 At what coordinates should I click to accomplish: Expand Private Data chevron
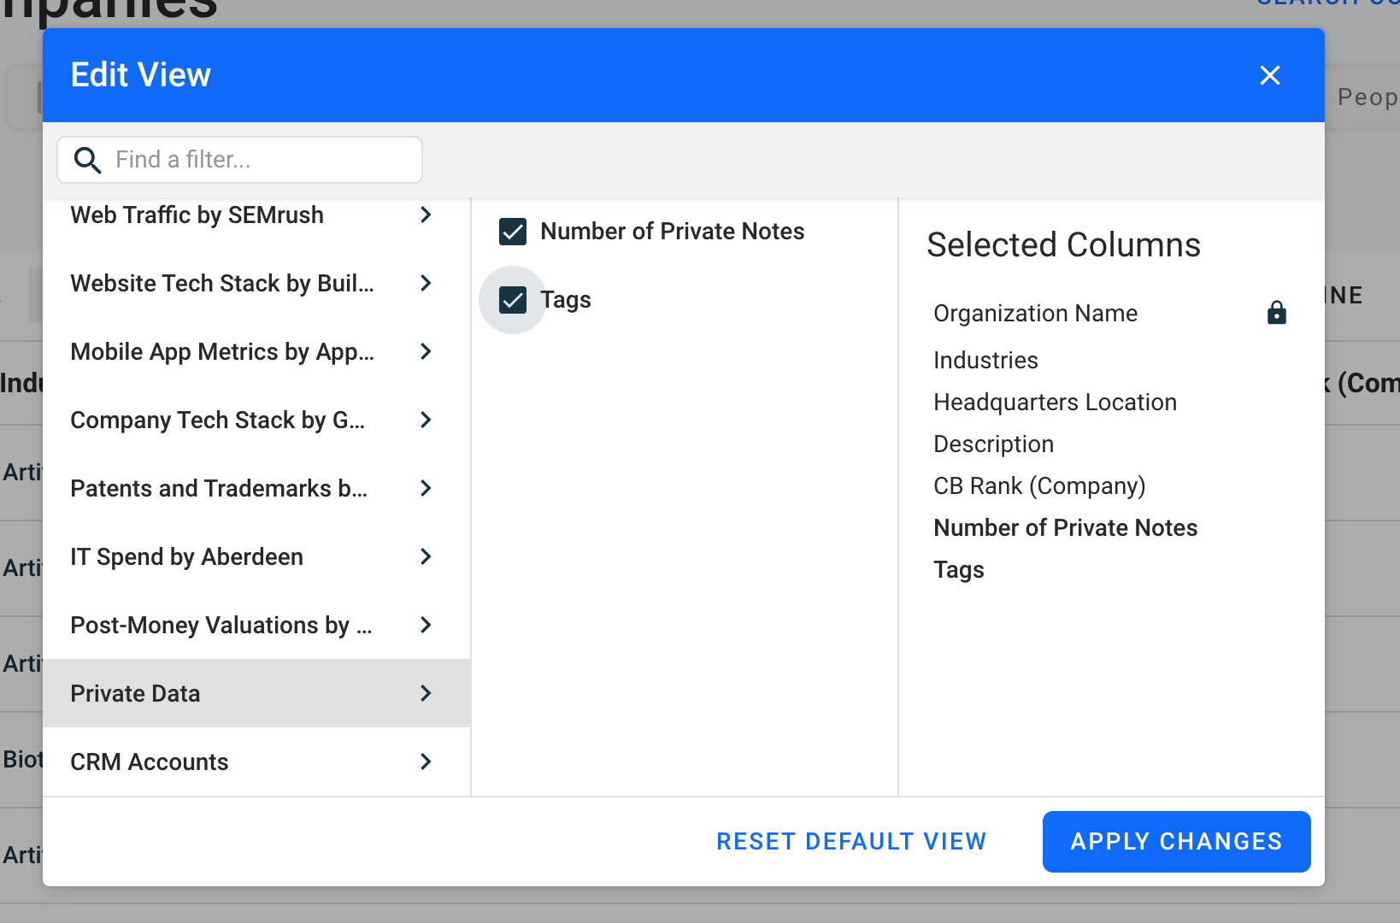426,693
